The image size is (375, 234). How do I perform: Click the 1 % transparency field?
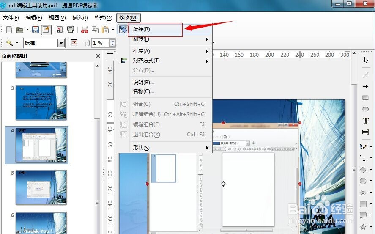tap(101, 43)
